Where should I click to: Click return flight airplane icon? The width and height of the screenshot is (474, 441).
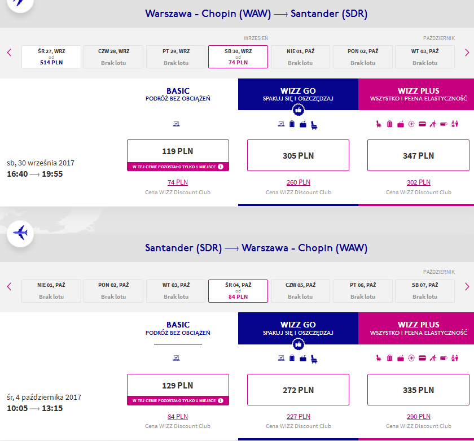point(20,234)
